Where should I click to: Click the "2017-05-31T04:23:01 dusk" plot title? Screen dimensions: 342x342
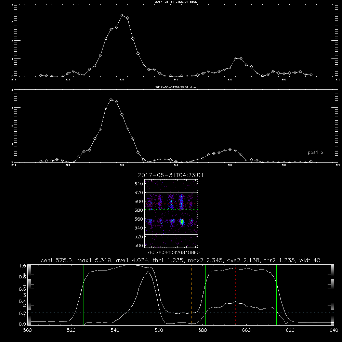point(176,87)
